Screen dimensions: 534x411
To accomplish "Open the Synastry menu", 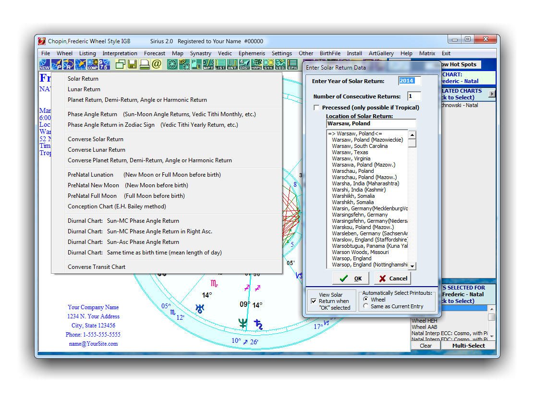I will (x=201, y=53).
